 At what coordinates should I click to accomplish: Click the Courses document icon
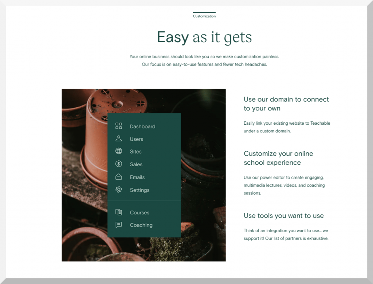(118, 212)
